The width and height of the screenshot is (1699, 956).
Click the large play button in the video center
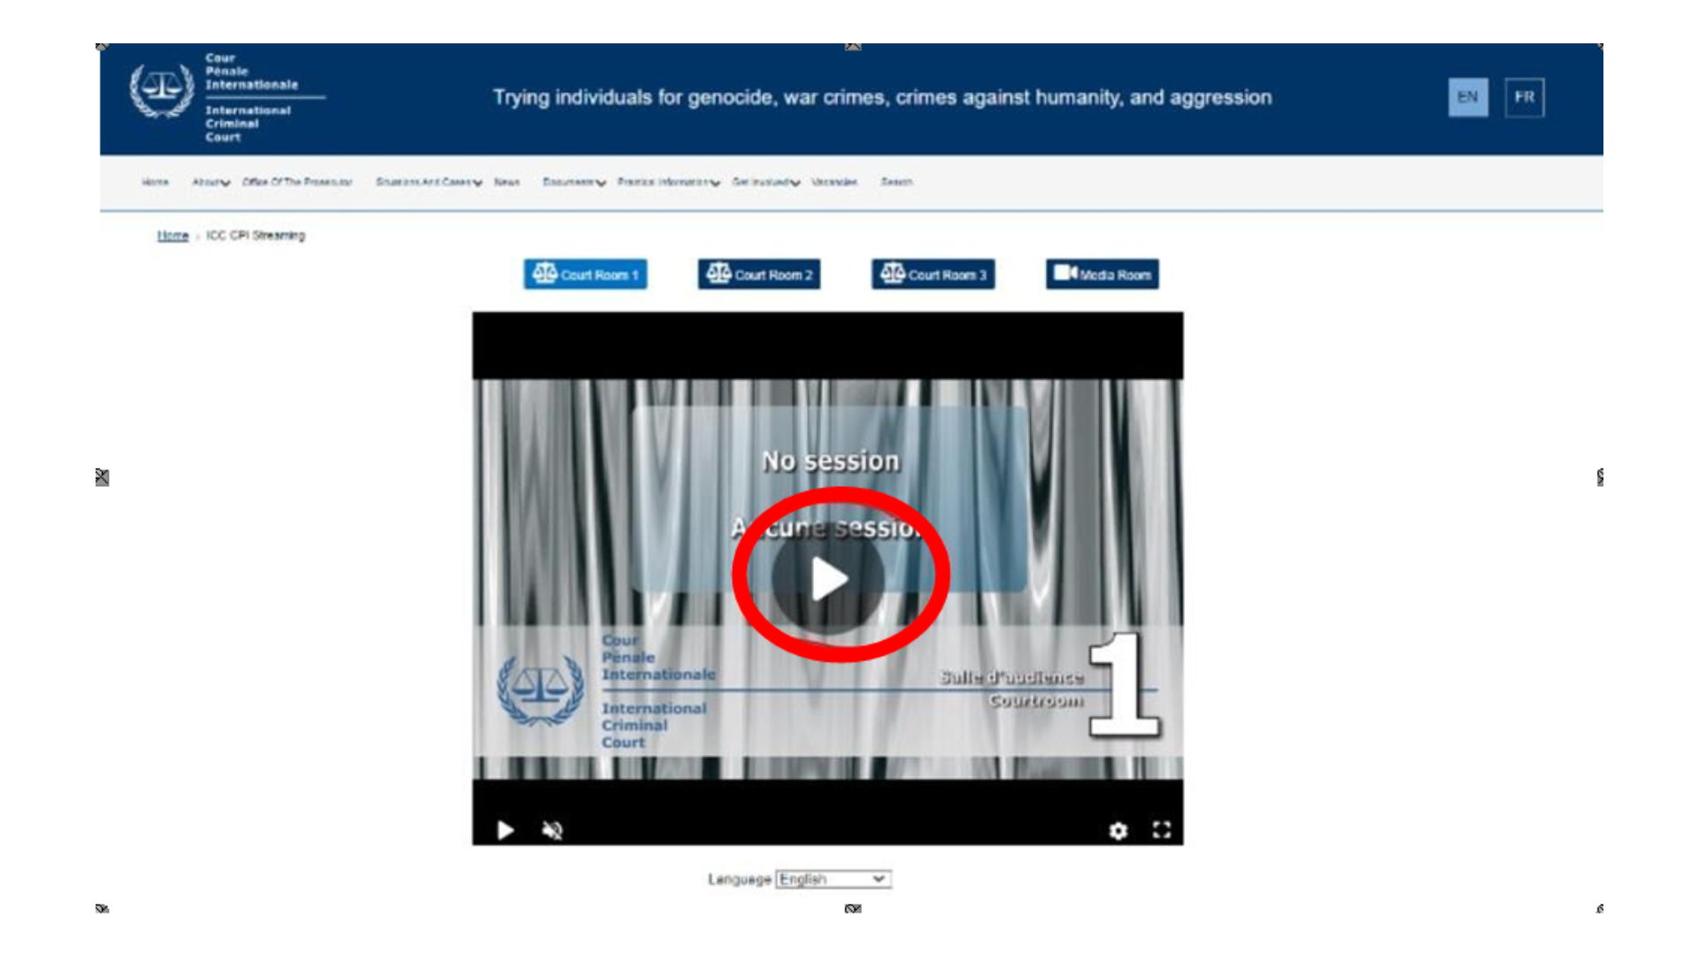(x=828, y=579)
